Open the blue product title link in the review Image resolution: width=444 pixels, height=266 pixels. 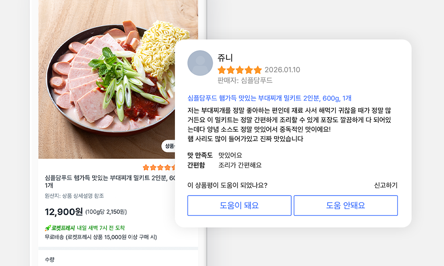click(270, 98)
